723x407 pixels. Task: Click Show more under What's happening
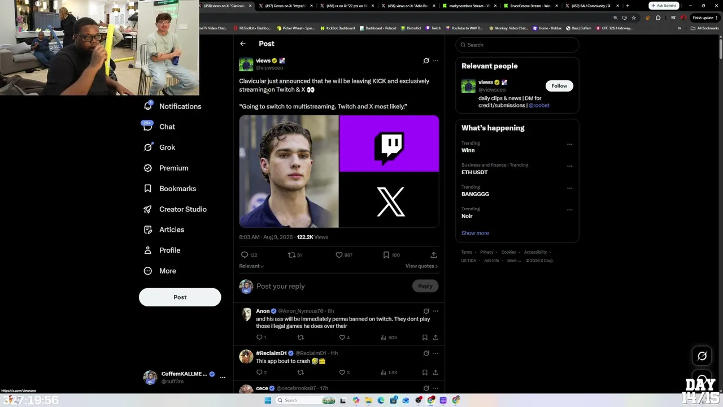pyautogui.click(x=475, y=233)
